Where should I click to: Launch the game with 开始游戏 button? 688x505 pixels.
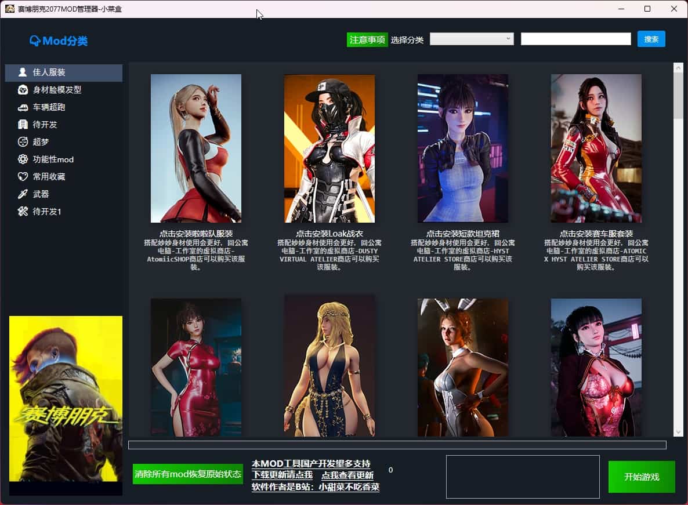(642, 477)
